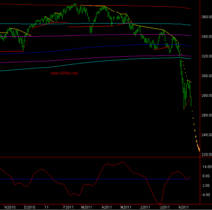The width and height of the screenshot is (212, 210).
Task: Select the 8.00 oscillator scale label
Action: pyautogui.click(x=206, y=176)
